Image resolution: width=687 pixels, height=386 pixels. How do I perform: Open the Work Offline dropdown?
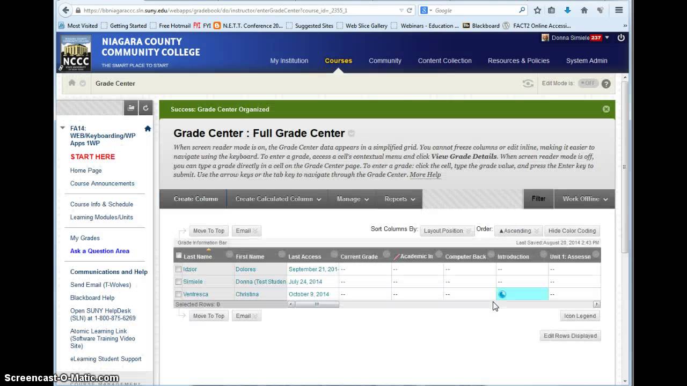pyautogui.click(x=584, y=199)
